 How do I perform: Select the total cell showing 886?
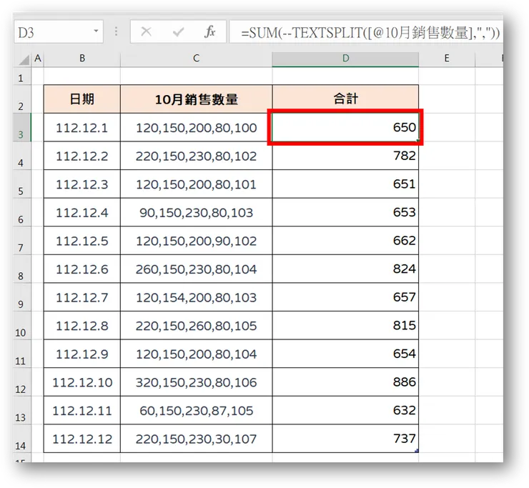point(345,382)
